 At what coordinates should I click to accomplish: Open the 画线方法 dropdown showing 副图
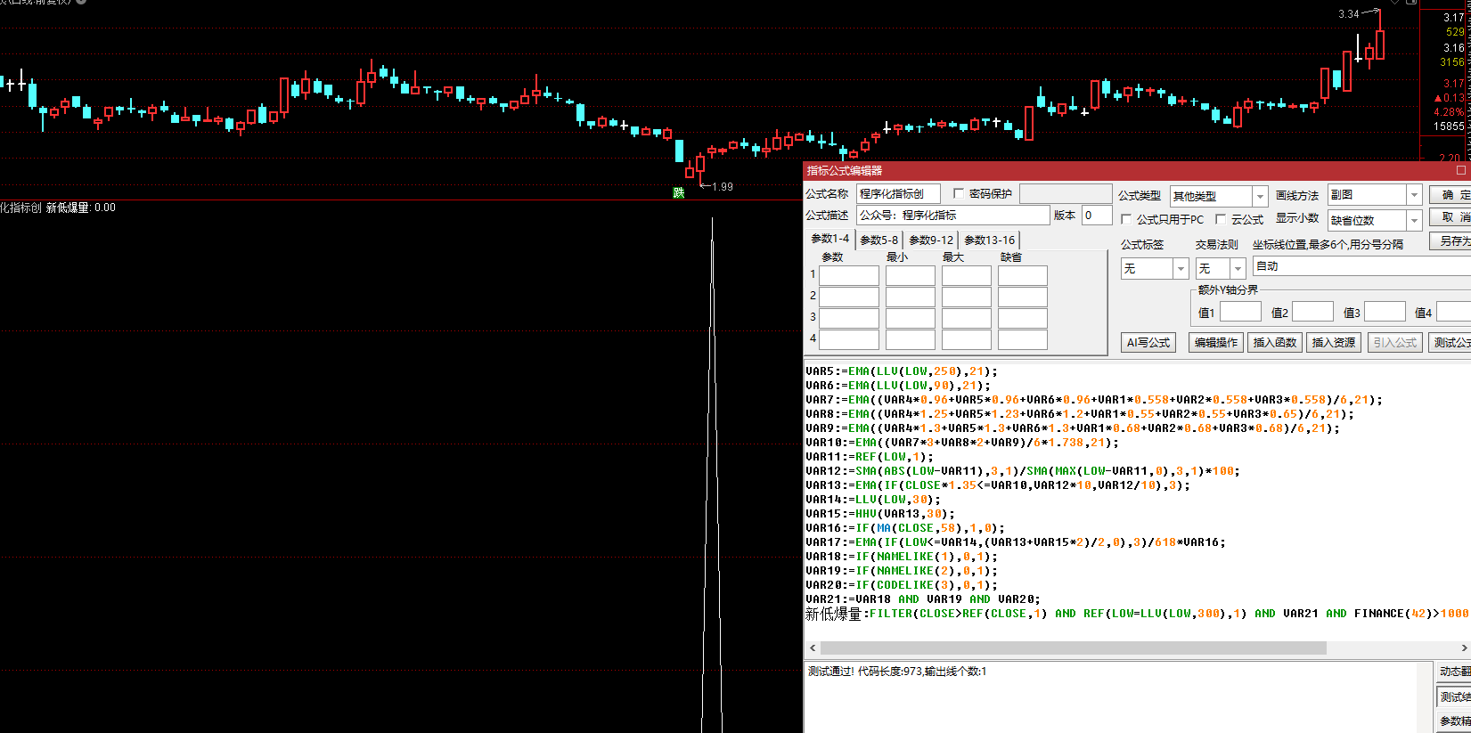(x=1414, y=195)
